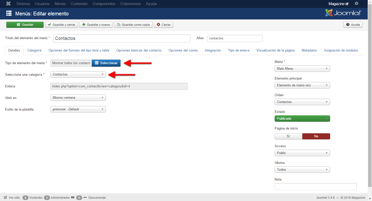Click the menu grid icon beside page title
Image resolution: width=372 pixels, height=201 pixels.
9,13
